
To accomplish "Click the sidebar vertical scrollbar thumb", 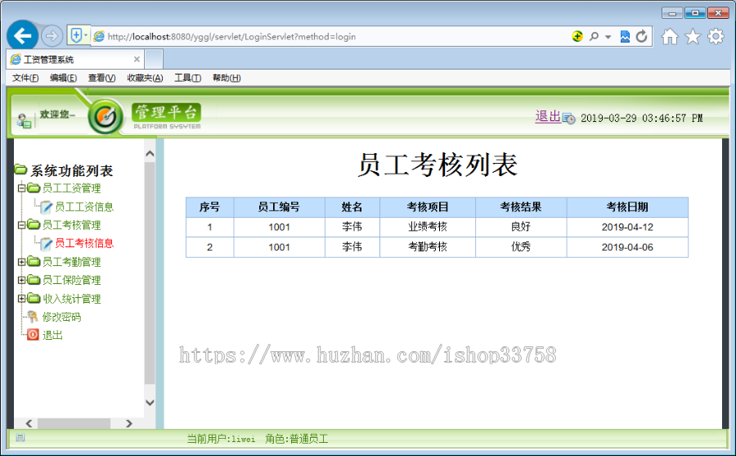I will [x=150, y=273].
